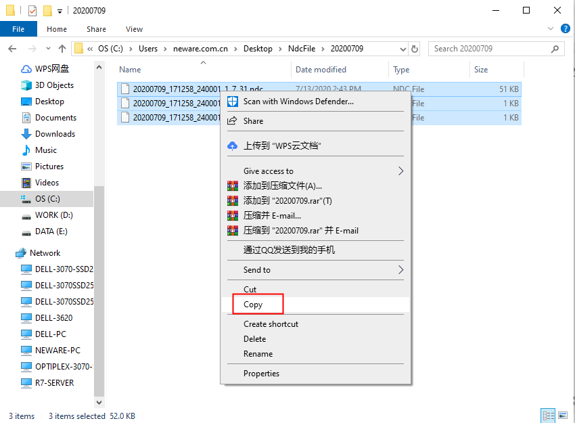Open the DELL-PC network computer
575x423 pixels.
click(51, 334)
